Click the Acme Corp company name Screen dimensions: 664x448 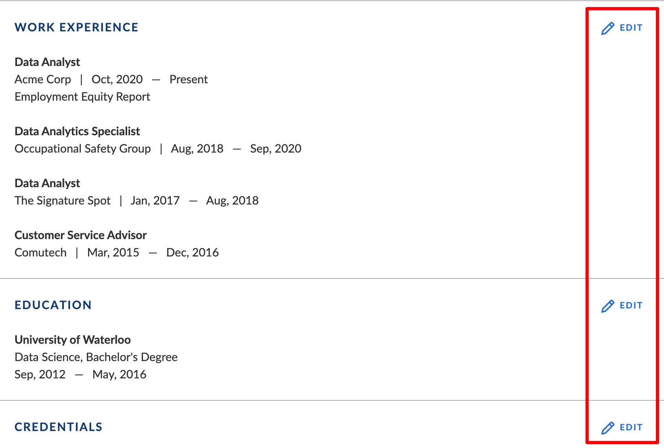(43, 79)
